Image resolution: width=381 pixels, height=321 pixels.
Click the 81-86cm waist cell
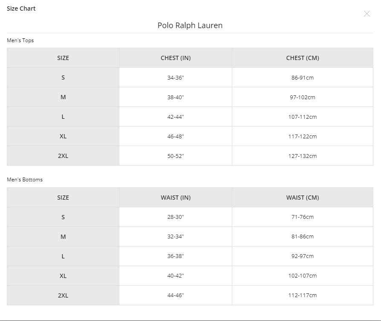(x=303, y=237)
